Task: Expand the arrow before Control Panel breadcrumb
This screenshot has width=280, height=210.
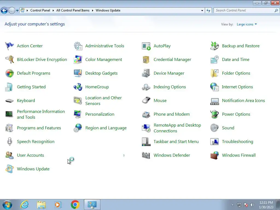Action: click(x=27, y=11)
